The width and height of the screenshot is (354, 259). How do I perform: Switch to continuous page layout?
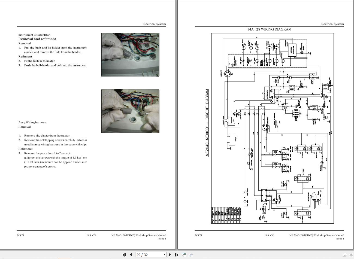[x=351, y=255]
